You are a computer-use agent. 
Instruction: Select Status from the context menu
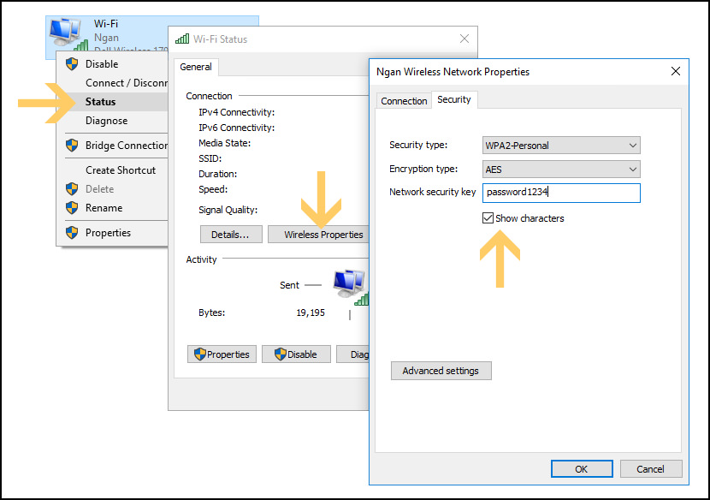(101, 102)
